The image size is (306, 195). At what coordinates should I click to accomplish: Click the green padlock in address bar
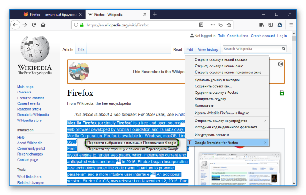click(82, 25)
